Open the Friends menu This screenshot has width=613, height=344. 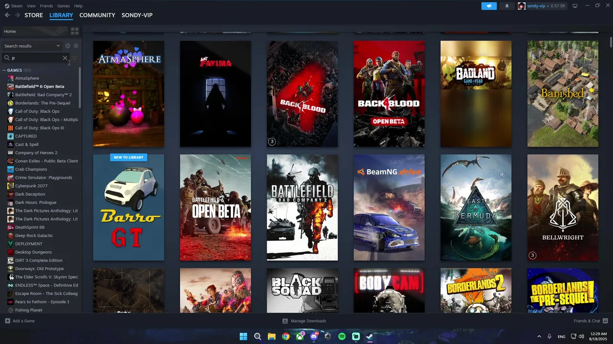click(46, 6)
